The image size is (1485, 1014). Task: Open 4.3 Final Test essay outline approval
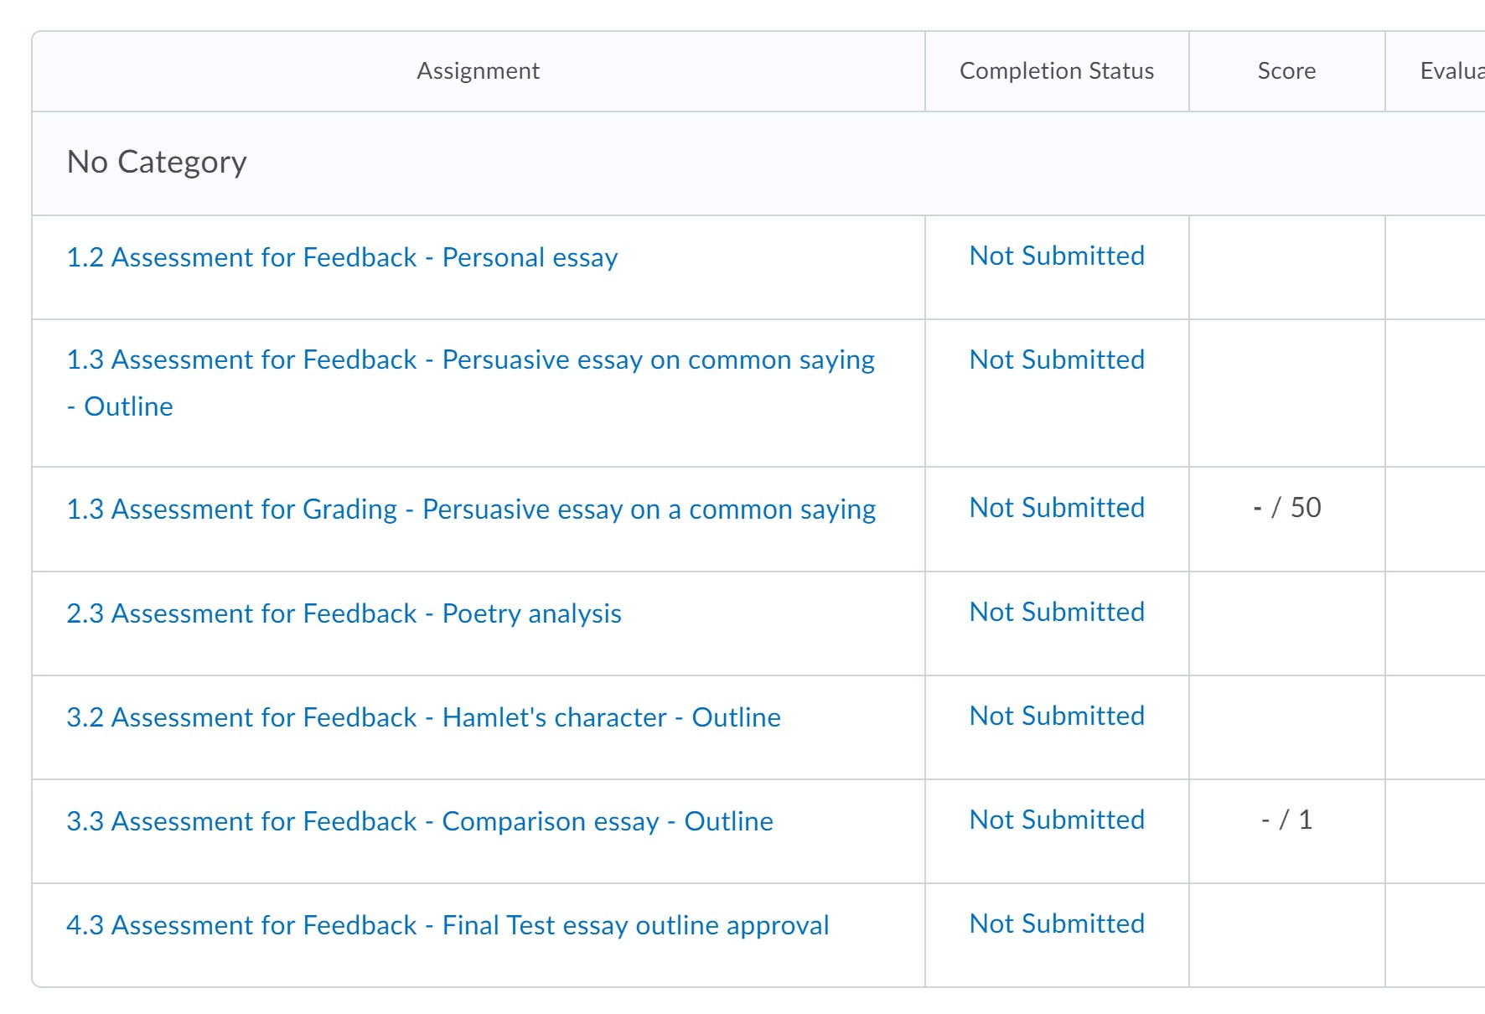[448, 925]
